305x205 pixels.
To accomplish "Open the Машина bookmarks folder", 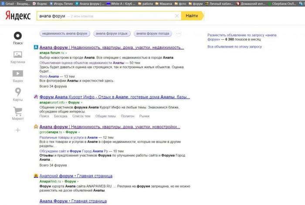I will [163, 3].
